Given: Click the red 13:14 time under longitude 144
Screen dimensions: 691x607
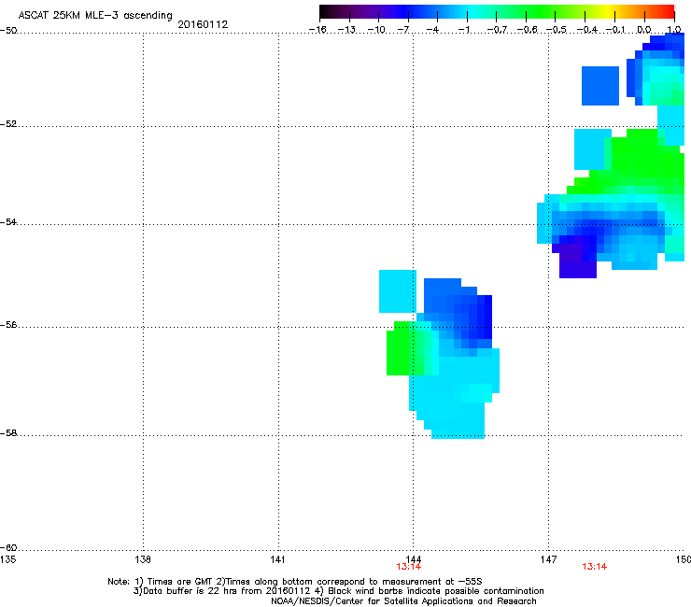Looking at the screenshot, I should click(408, 567).
